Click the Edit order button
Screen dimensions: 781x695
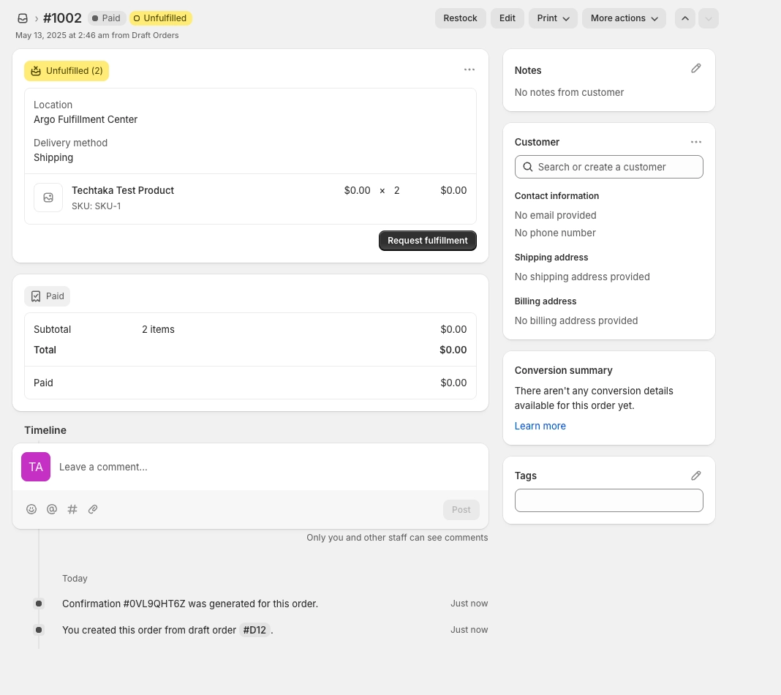[x=507, y=18]
